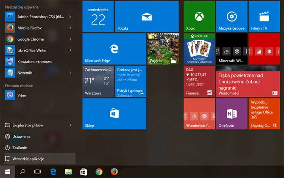
Task: Open Firefox from the taskbar
Action: (x=114, y=172)
